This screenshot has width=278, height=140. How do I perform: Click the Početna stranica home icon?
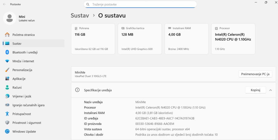pos(7,35)
